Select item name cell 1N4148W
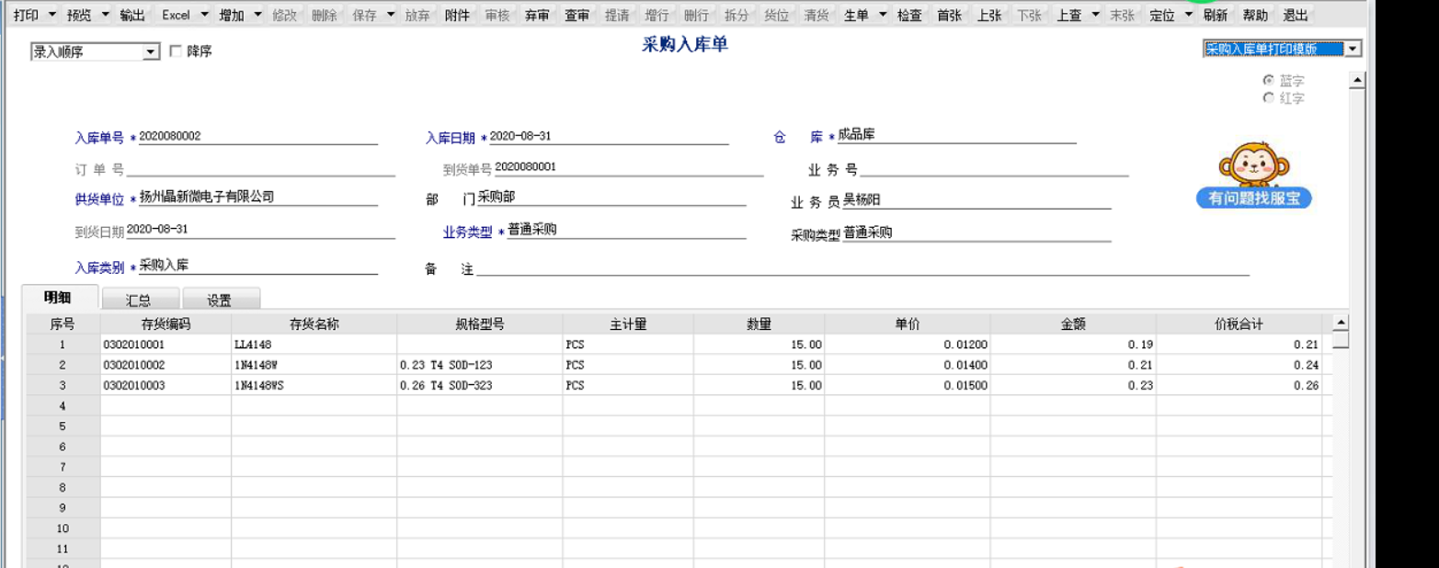Screen dimensions: 1439x568 pyautogui.click(x=314, y=365)
